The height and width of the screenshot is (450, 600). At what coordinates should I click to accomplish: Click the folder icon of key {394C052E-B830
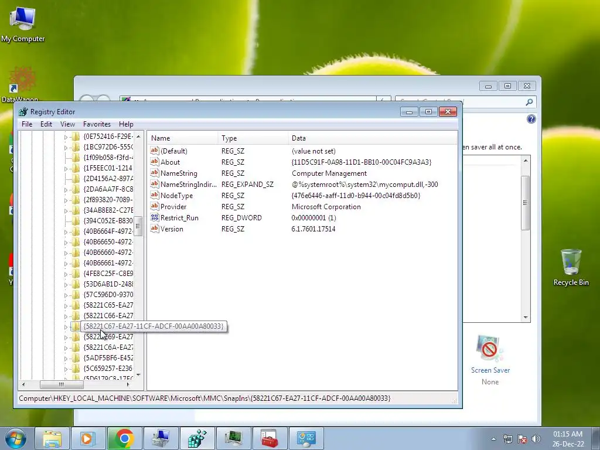[76, 221]
